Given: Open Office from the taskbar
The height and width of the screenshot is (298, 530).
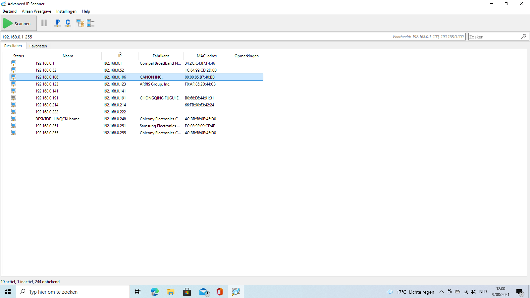Looking at the screenshot, I should (x=220, y=292).
